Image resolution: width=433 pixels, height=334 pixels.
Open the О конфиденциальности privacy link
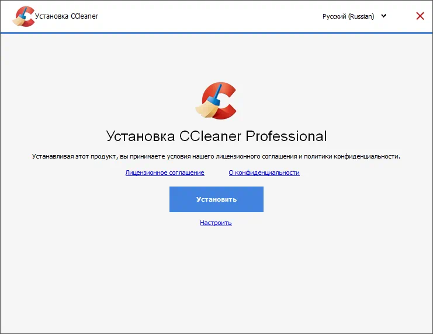click(264, 173)
